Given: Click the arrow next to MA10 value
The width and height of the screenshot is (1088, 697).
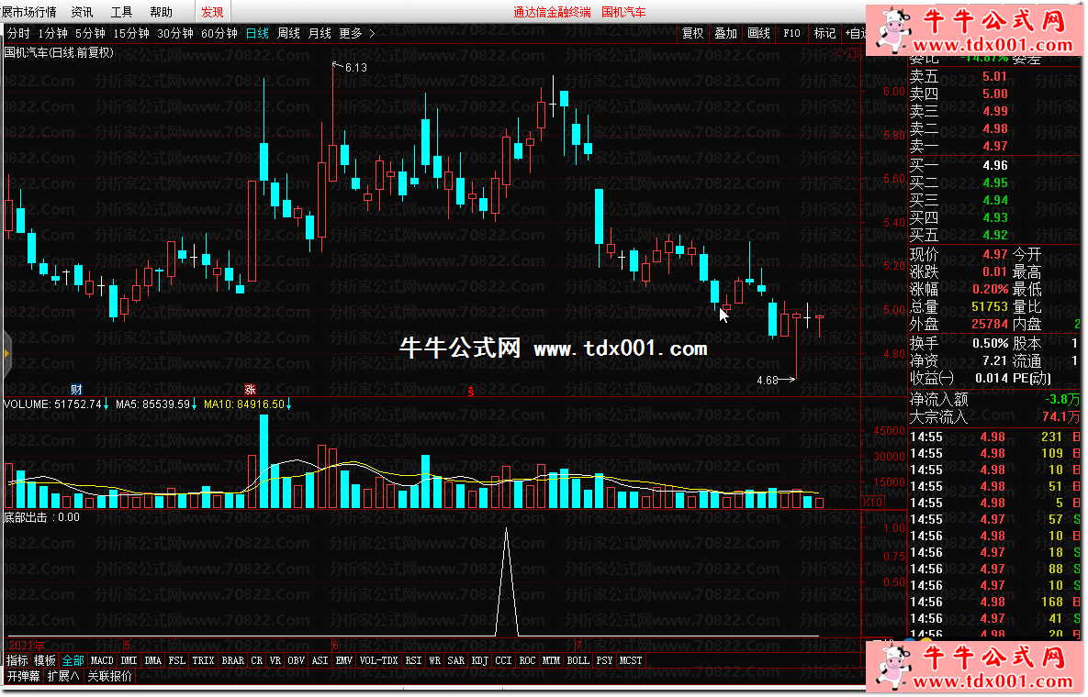Looking at the screenshot, I should [x=290, y=404].
